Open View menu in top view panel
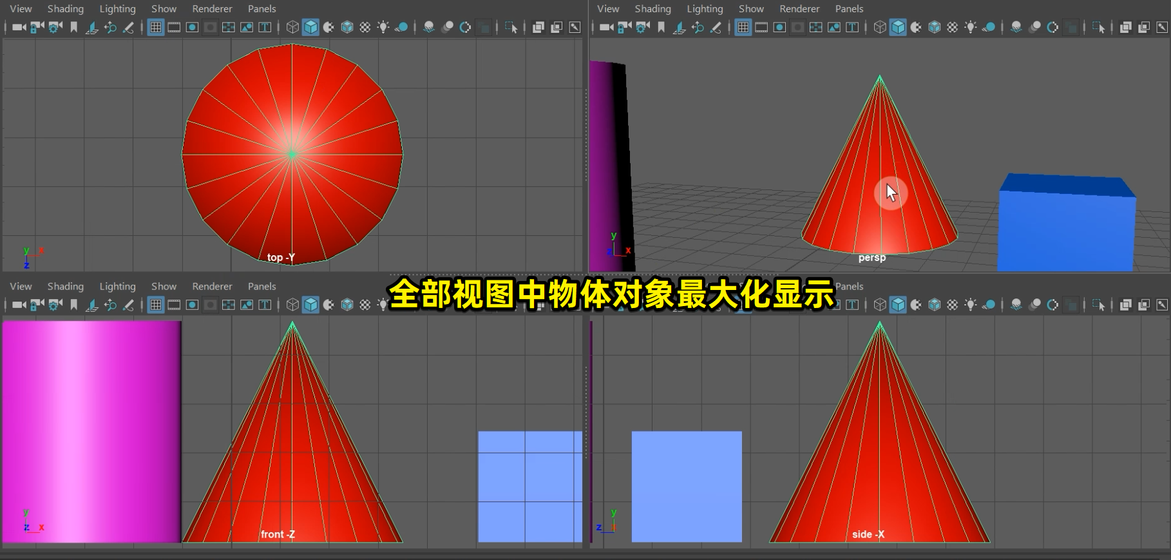Image resolution: width=1171 pixels, height=560 pixels. tap(21, 9)
